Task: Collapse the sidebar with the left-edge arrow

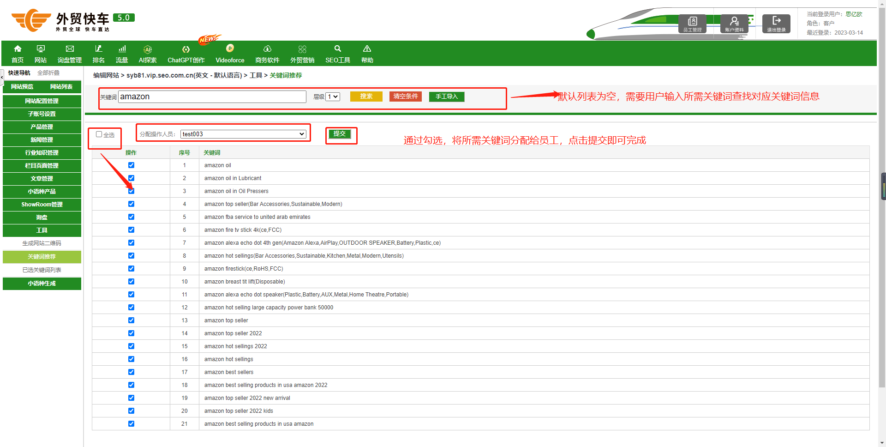Action: tap(2, 77)
